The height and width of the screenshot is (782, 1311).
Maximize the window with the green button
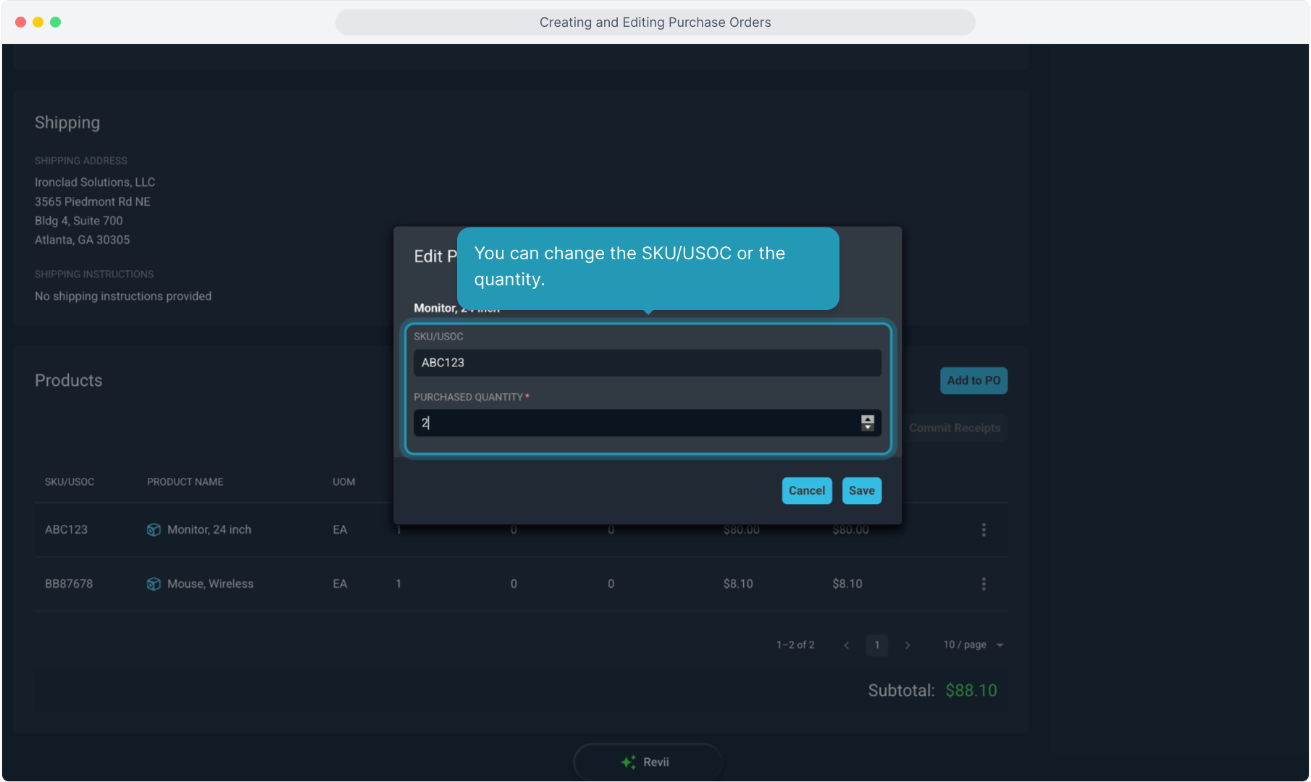click(55, 22)
